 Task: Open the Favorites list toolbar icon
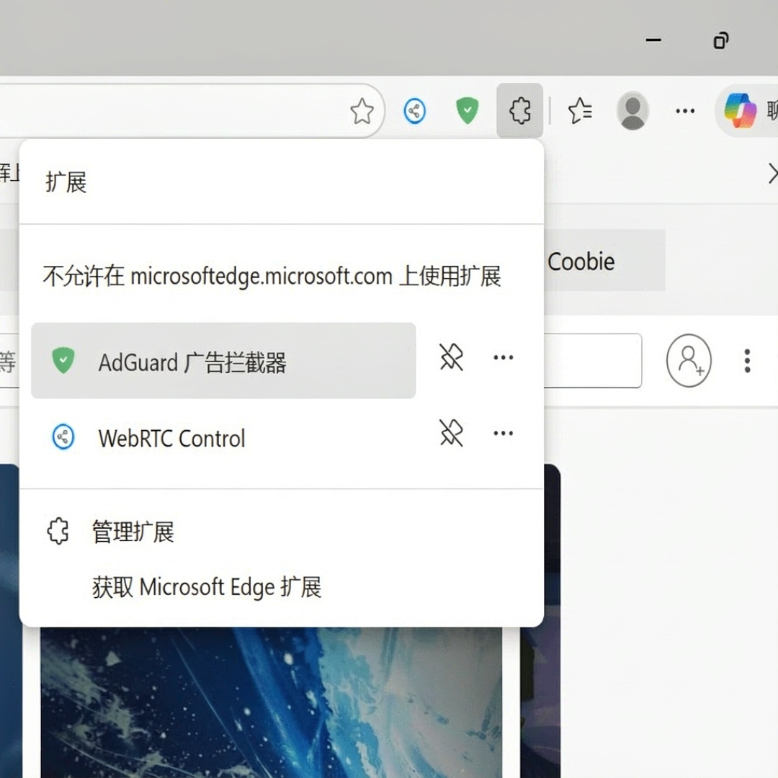580,111
